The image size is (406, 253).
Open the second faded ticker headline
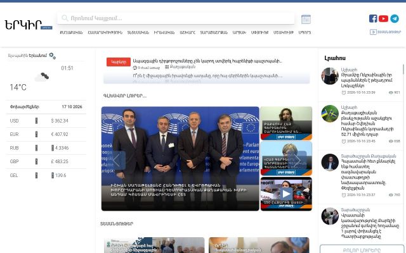click(x=207, y=76)
